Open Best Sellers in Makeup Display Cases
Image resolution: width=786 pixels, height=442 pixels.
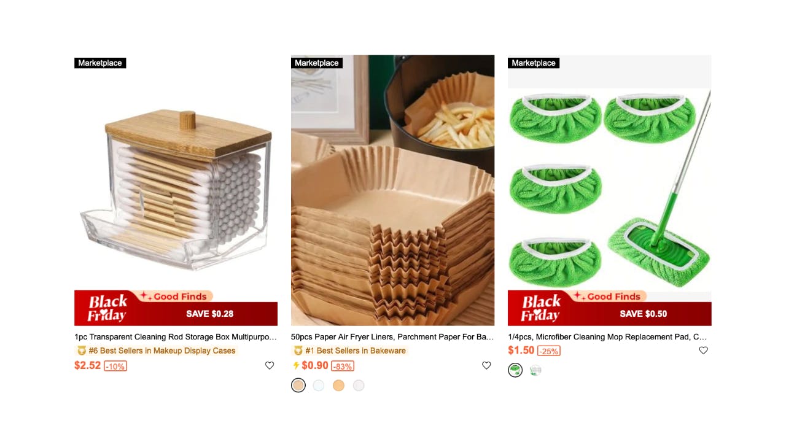click(x=162, y=351)
